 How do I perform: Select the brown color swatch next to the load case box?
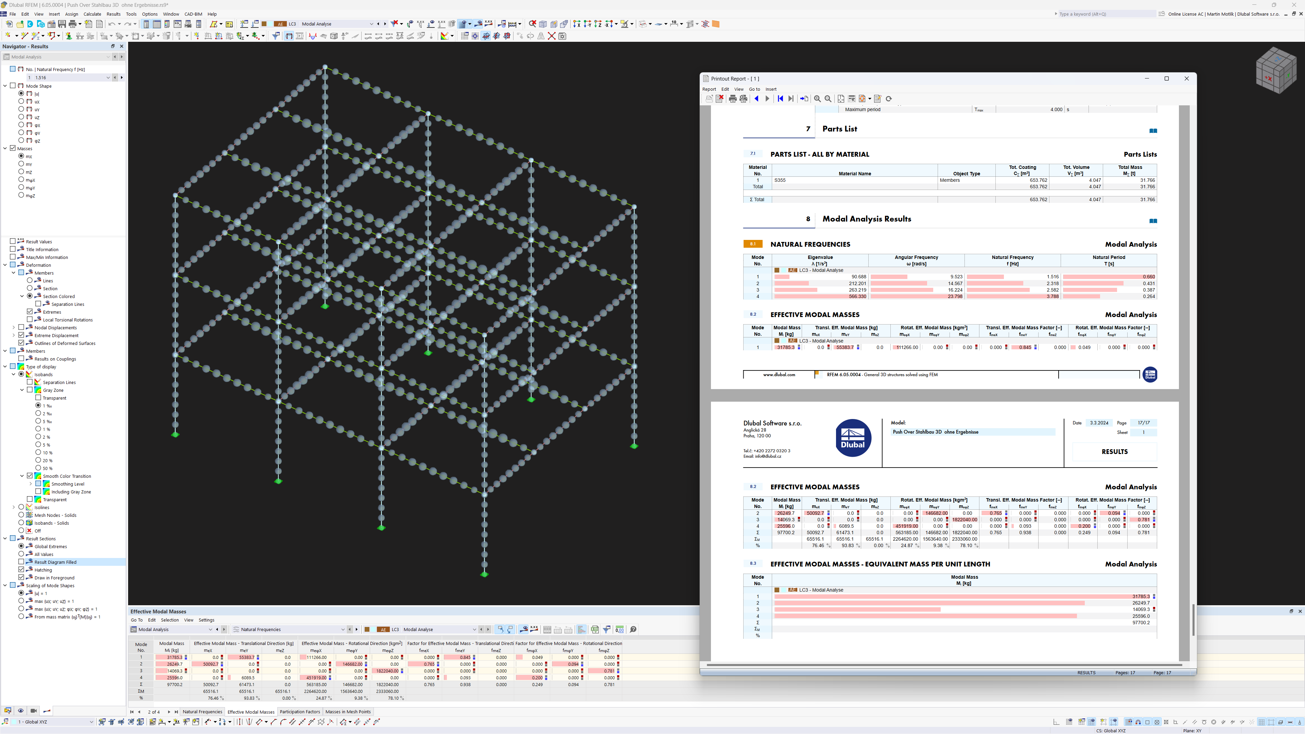(367, 630)
